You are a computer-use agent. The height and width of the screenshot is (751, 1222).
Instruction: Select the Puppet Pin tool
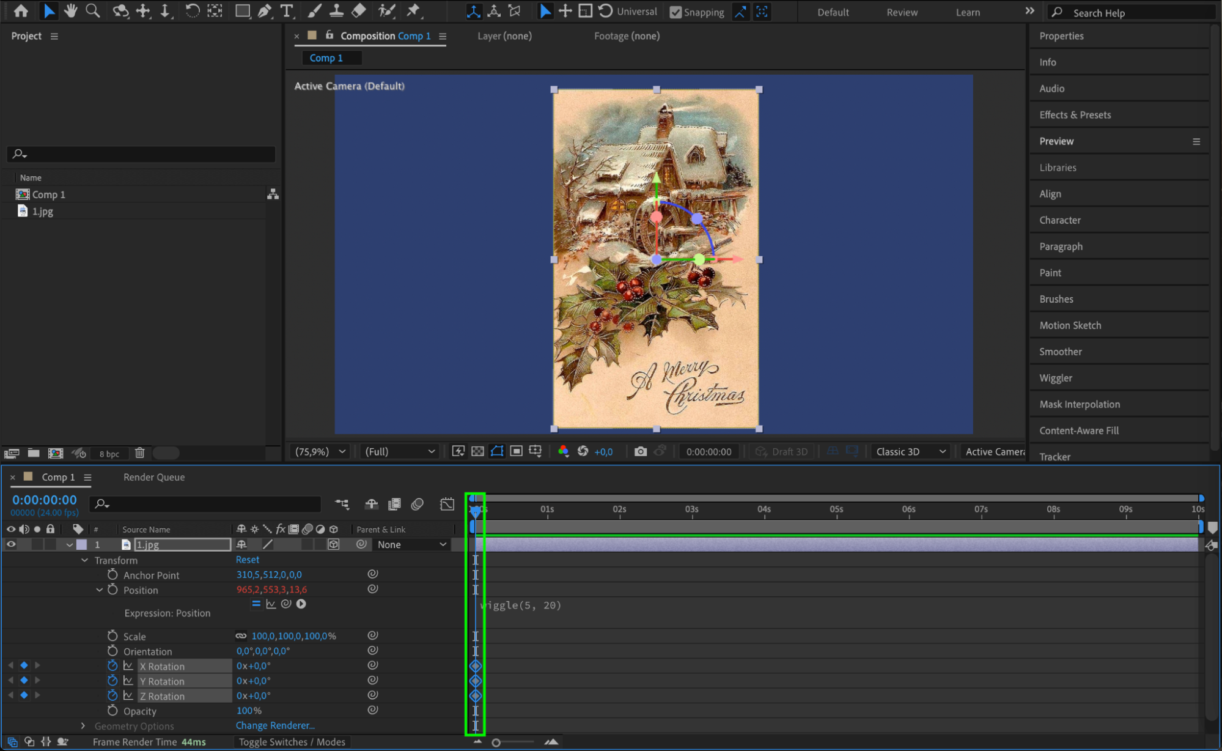[x=413, y=10]
